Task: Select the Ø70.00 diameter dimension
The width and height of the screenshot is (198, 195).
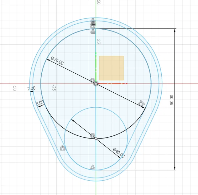Action: coord(57,61)
